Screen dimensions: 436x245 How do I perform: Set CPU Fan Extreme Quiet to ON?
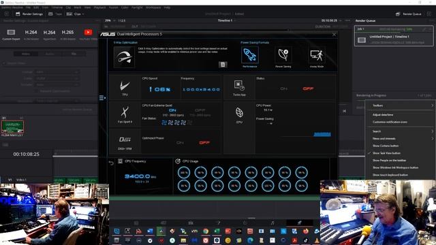(172, 110)
